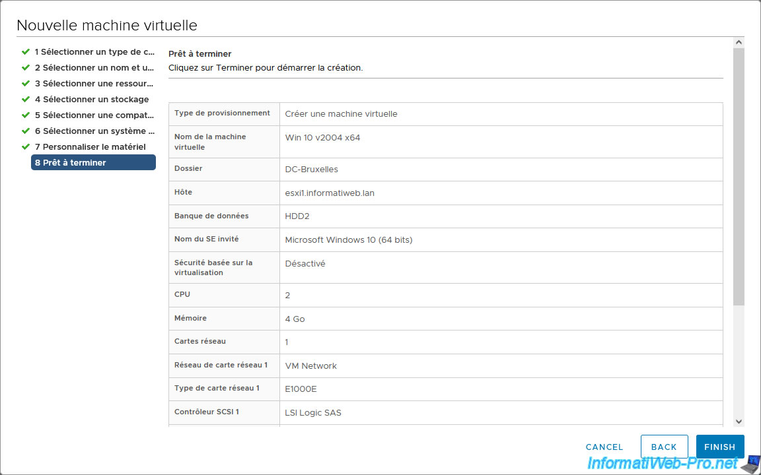Click the green checkmark beside step 1
The width and height of the screenshot is (761, 475).
(x=26, y=51)
